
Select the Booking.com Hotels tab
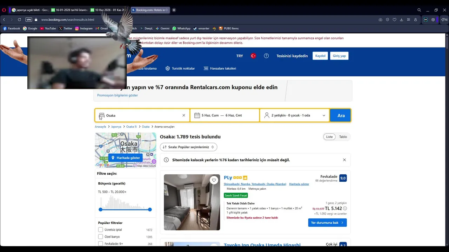pos(150,10)
